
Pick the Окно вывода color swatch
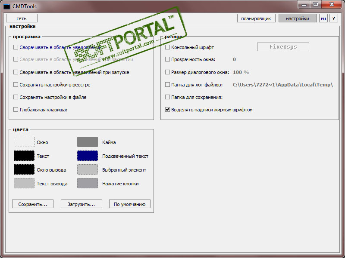coord(24,169)
